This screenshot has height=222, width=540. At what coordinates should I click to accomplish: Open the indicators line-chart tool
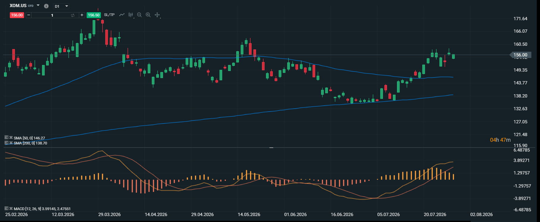click(x=122, y=15)
